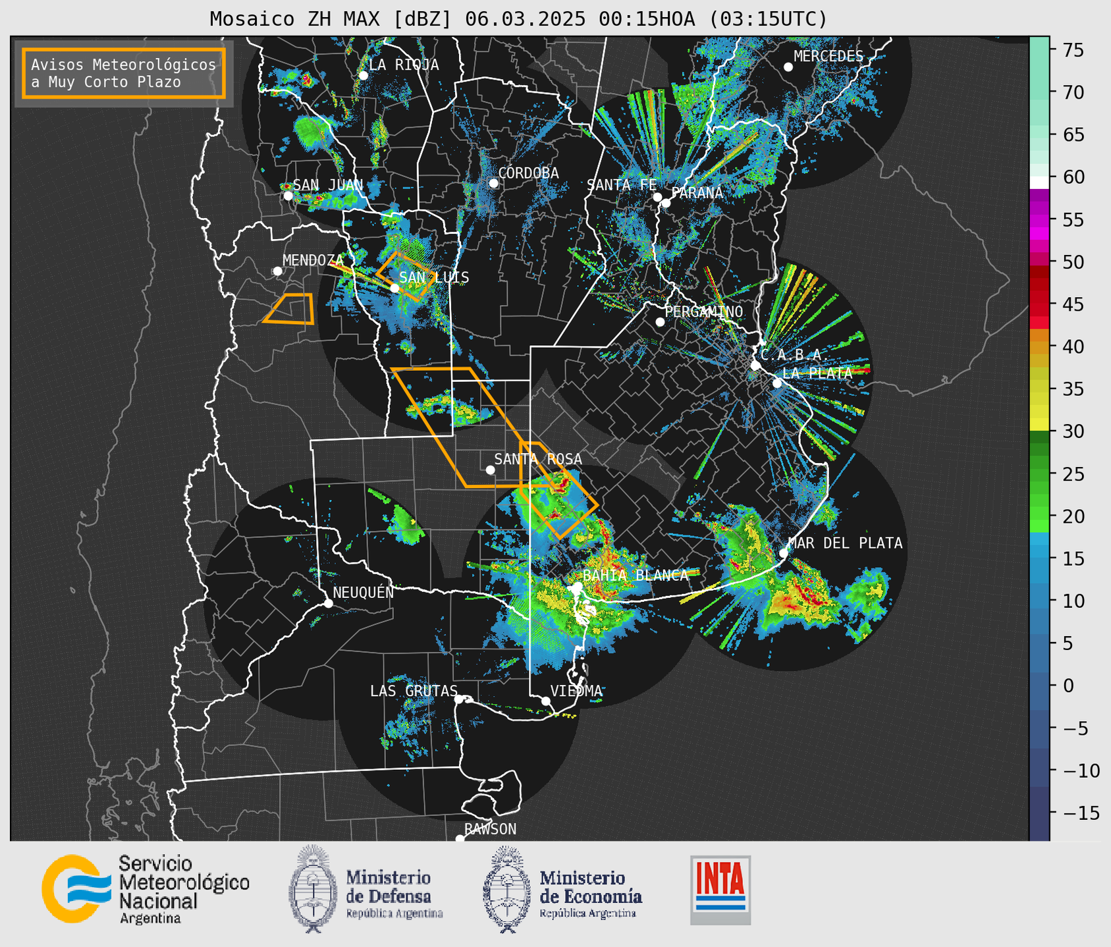Click the Servicio Meteorológico Nacional text
1111x947 pixels.
184,889
